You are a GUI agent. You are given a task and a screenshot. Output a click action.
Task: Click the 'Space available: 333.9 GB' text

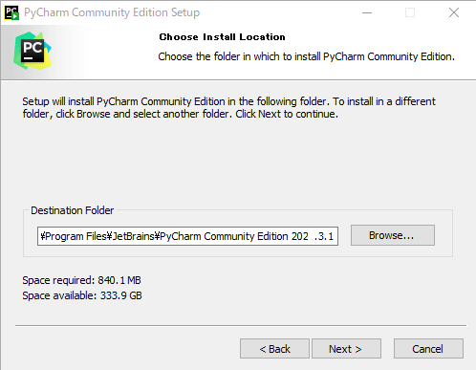tap(82, 295)
